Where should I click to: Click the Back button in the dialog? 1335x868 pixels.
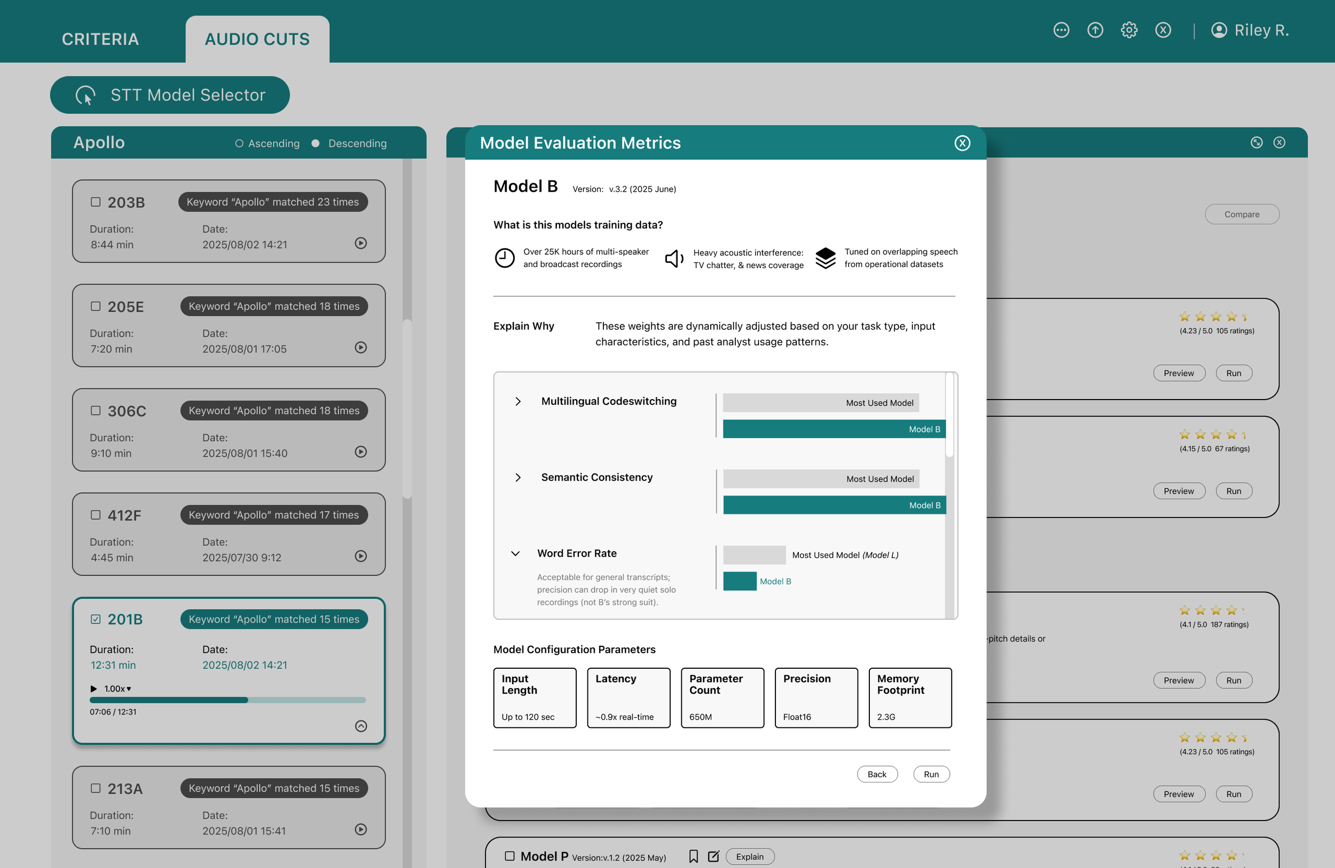(877, 775)
